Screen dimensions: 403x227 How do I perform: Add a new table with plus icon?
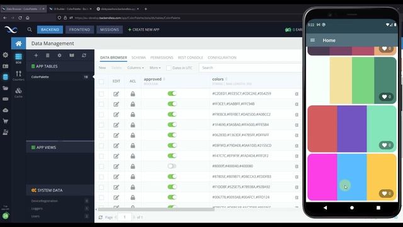[x=36, y=55]
